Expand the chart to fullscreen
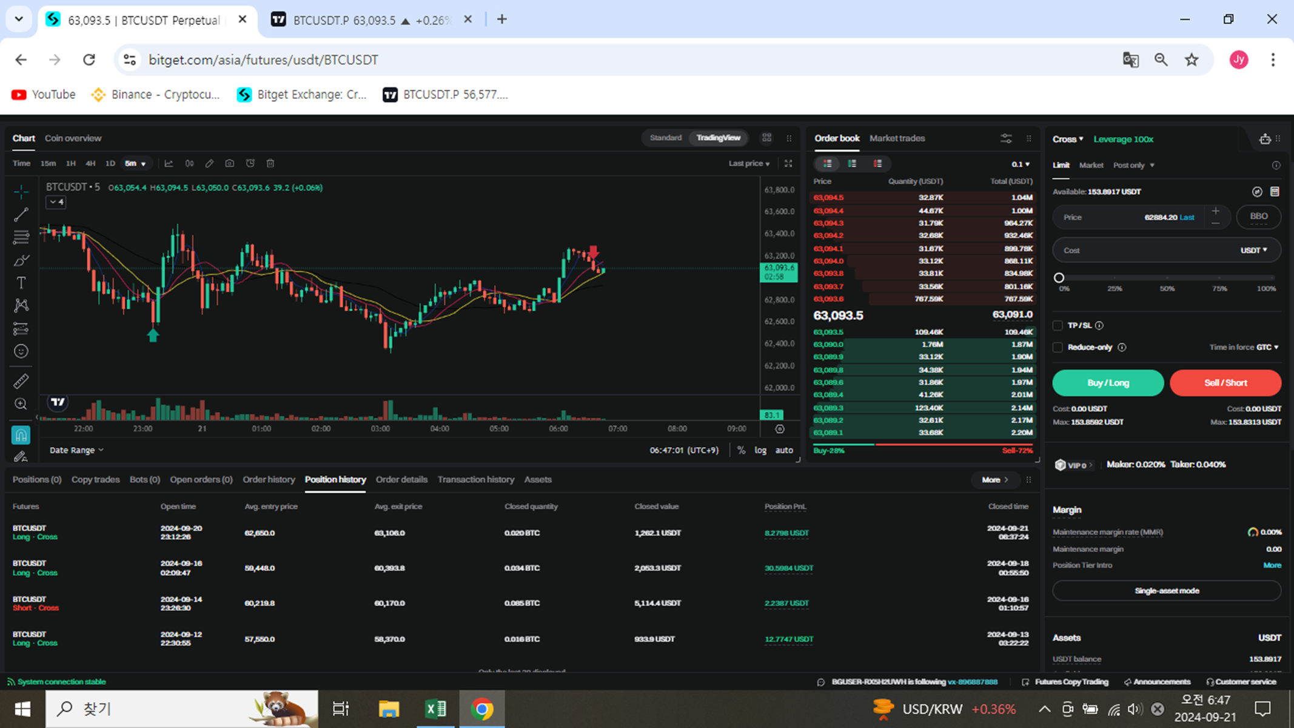Screen dimensions: 1294x728 pos(788,163)
